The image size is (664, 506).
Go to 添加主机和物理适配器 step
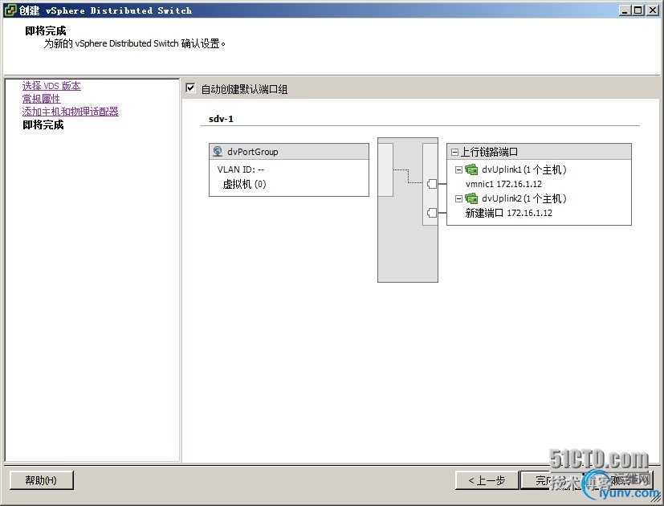(71, 112)
